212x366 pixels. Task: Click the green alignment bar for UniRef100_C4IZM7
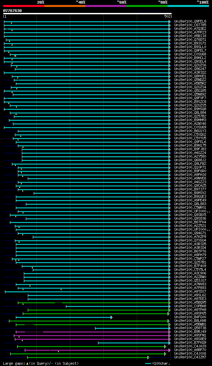88,357
